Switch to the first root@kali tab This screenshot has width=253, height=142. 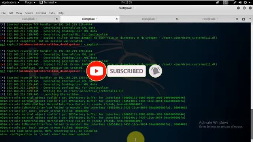coord(30,19)
